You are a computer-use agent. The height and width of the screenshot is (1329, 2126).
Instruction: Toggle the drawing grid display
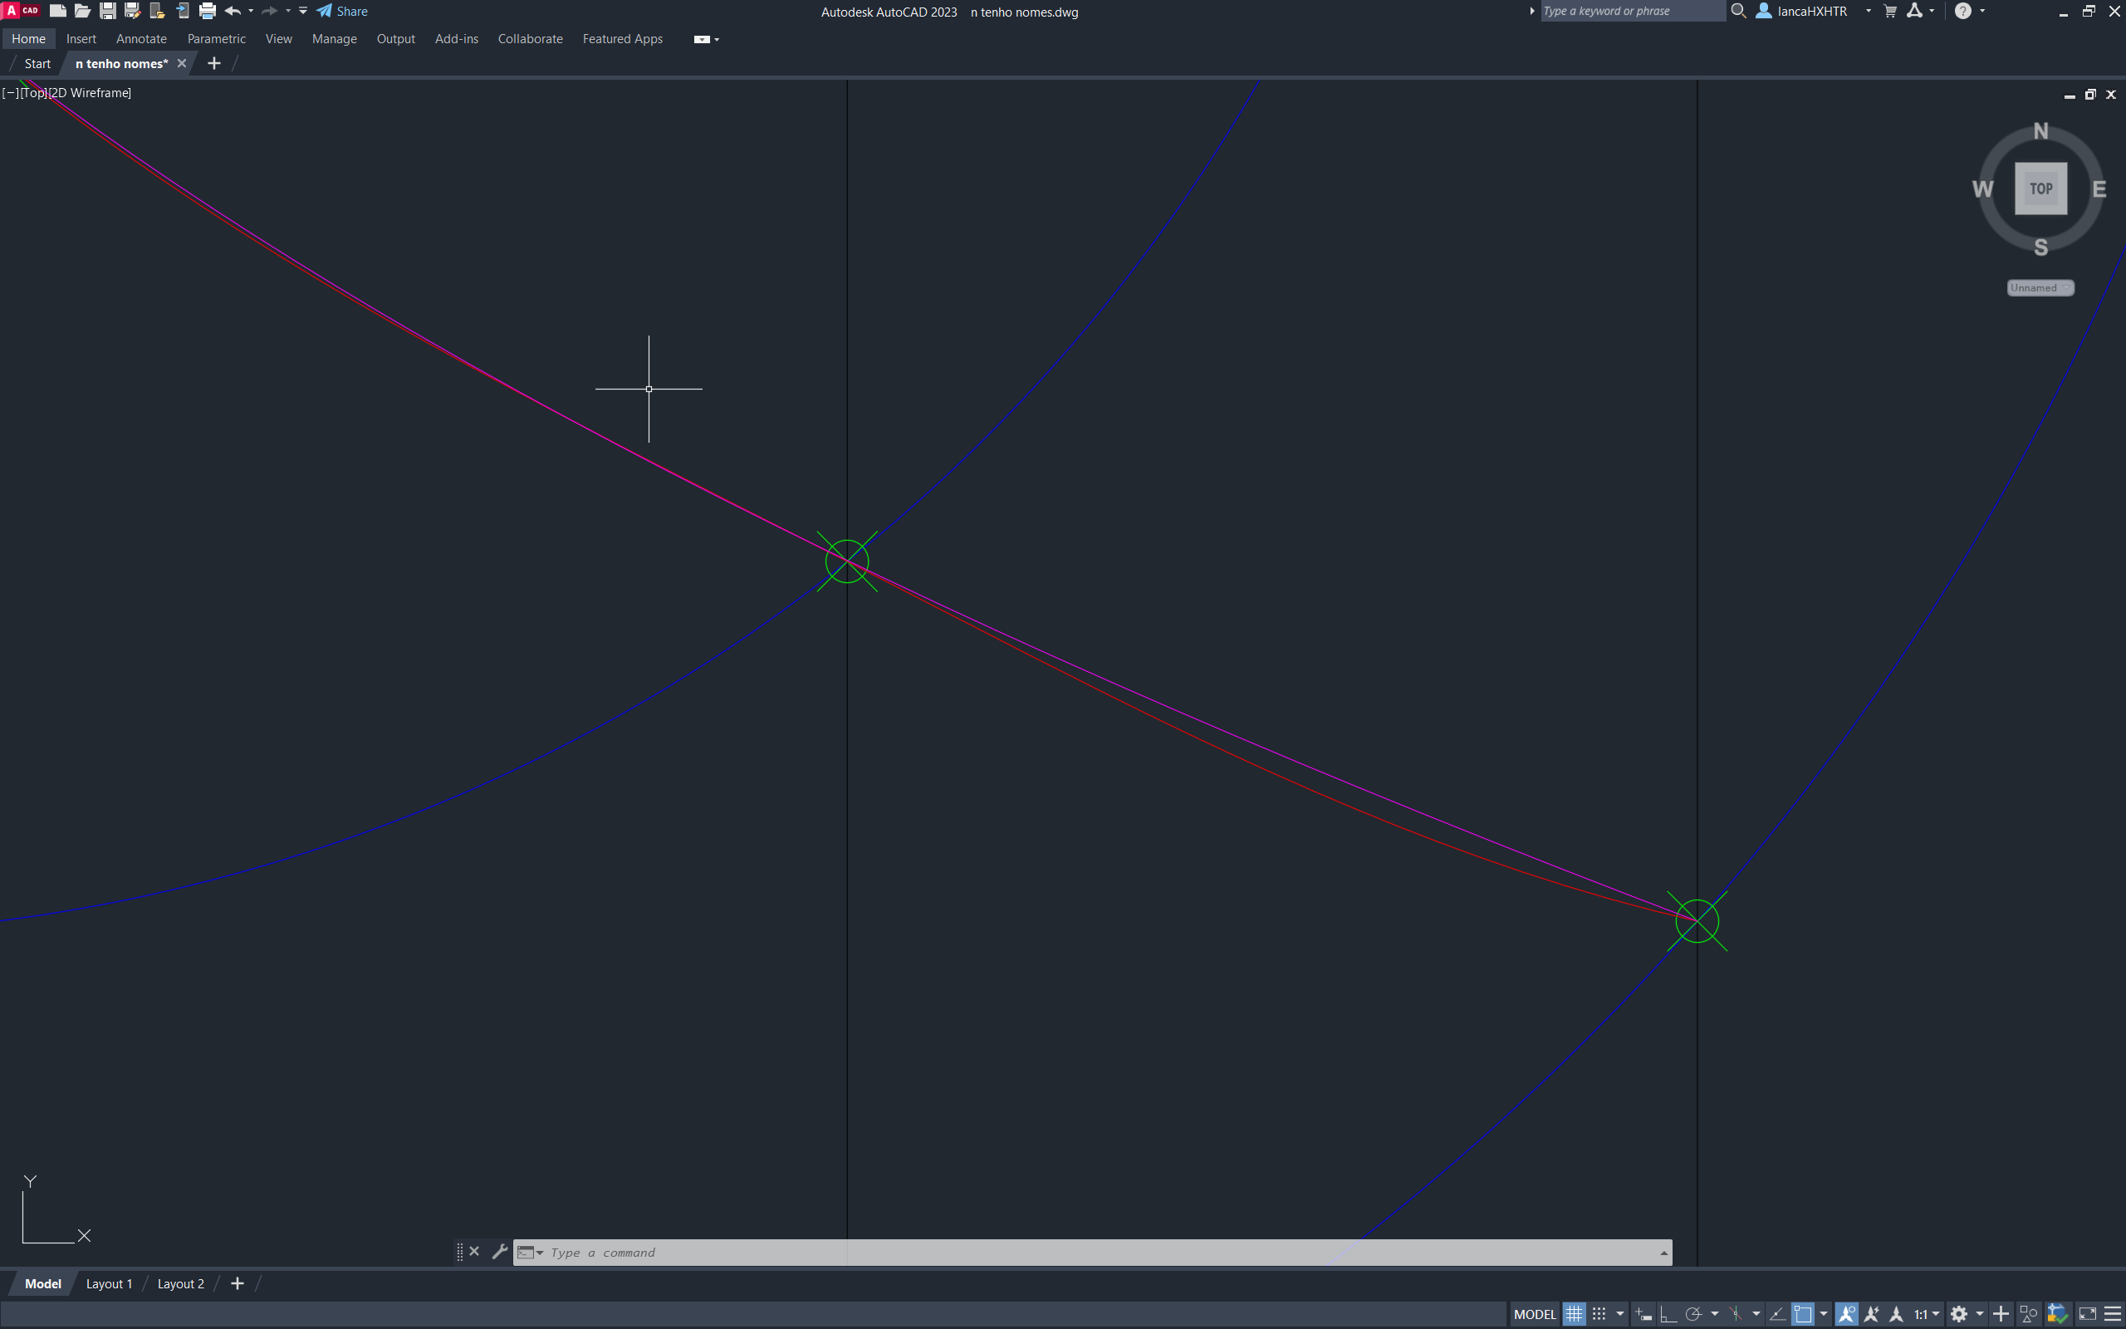point(1574,1314)
